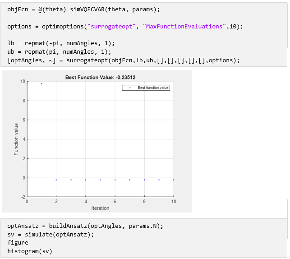Place cursor on the ub = repmat line
Viewport: 290px width, 259px height.
pos(59,52)
